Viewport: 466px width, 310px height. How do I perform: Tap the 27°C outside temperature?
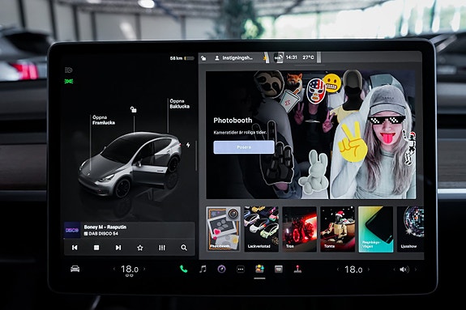pyautogui.click(x=308, y=57)
